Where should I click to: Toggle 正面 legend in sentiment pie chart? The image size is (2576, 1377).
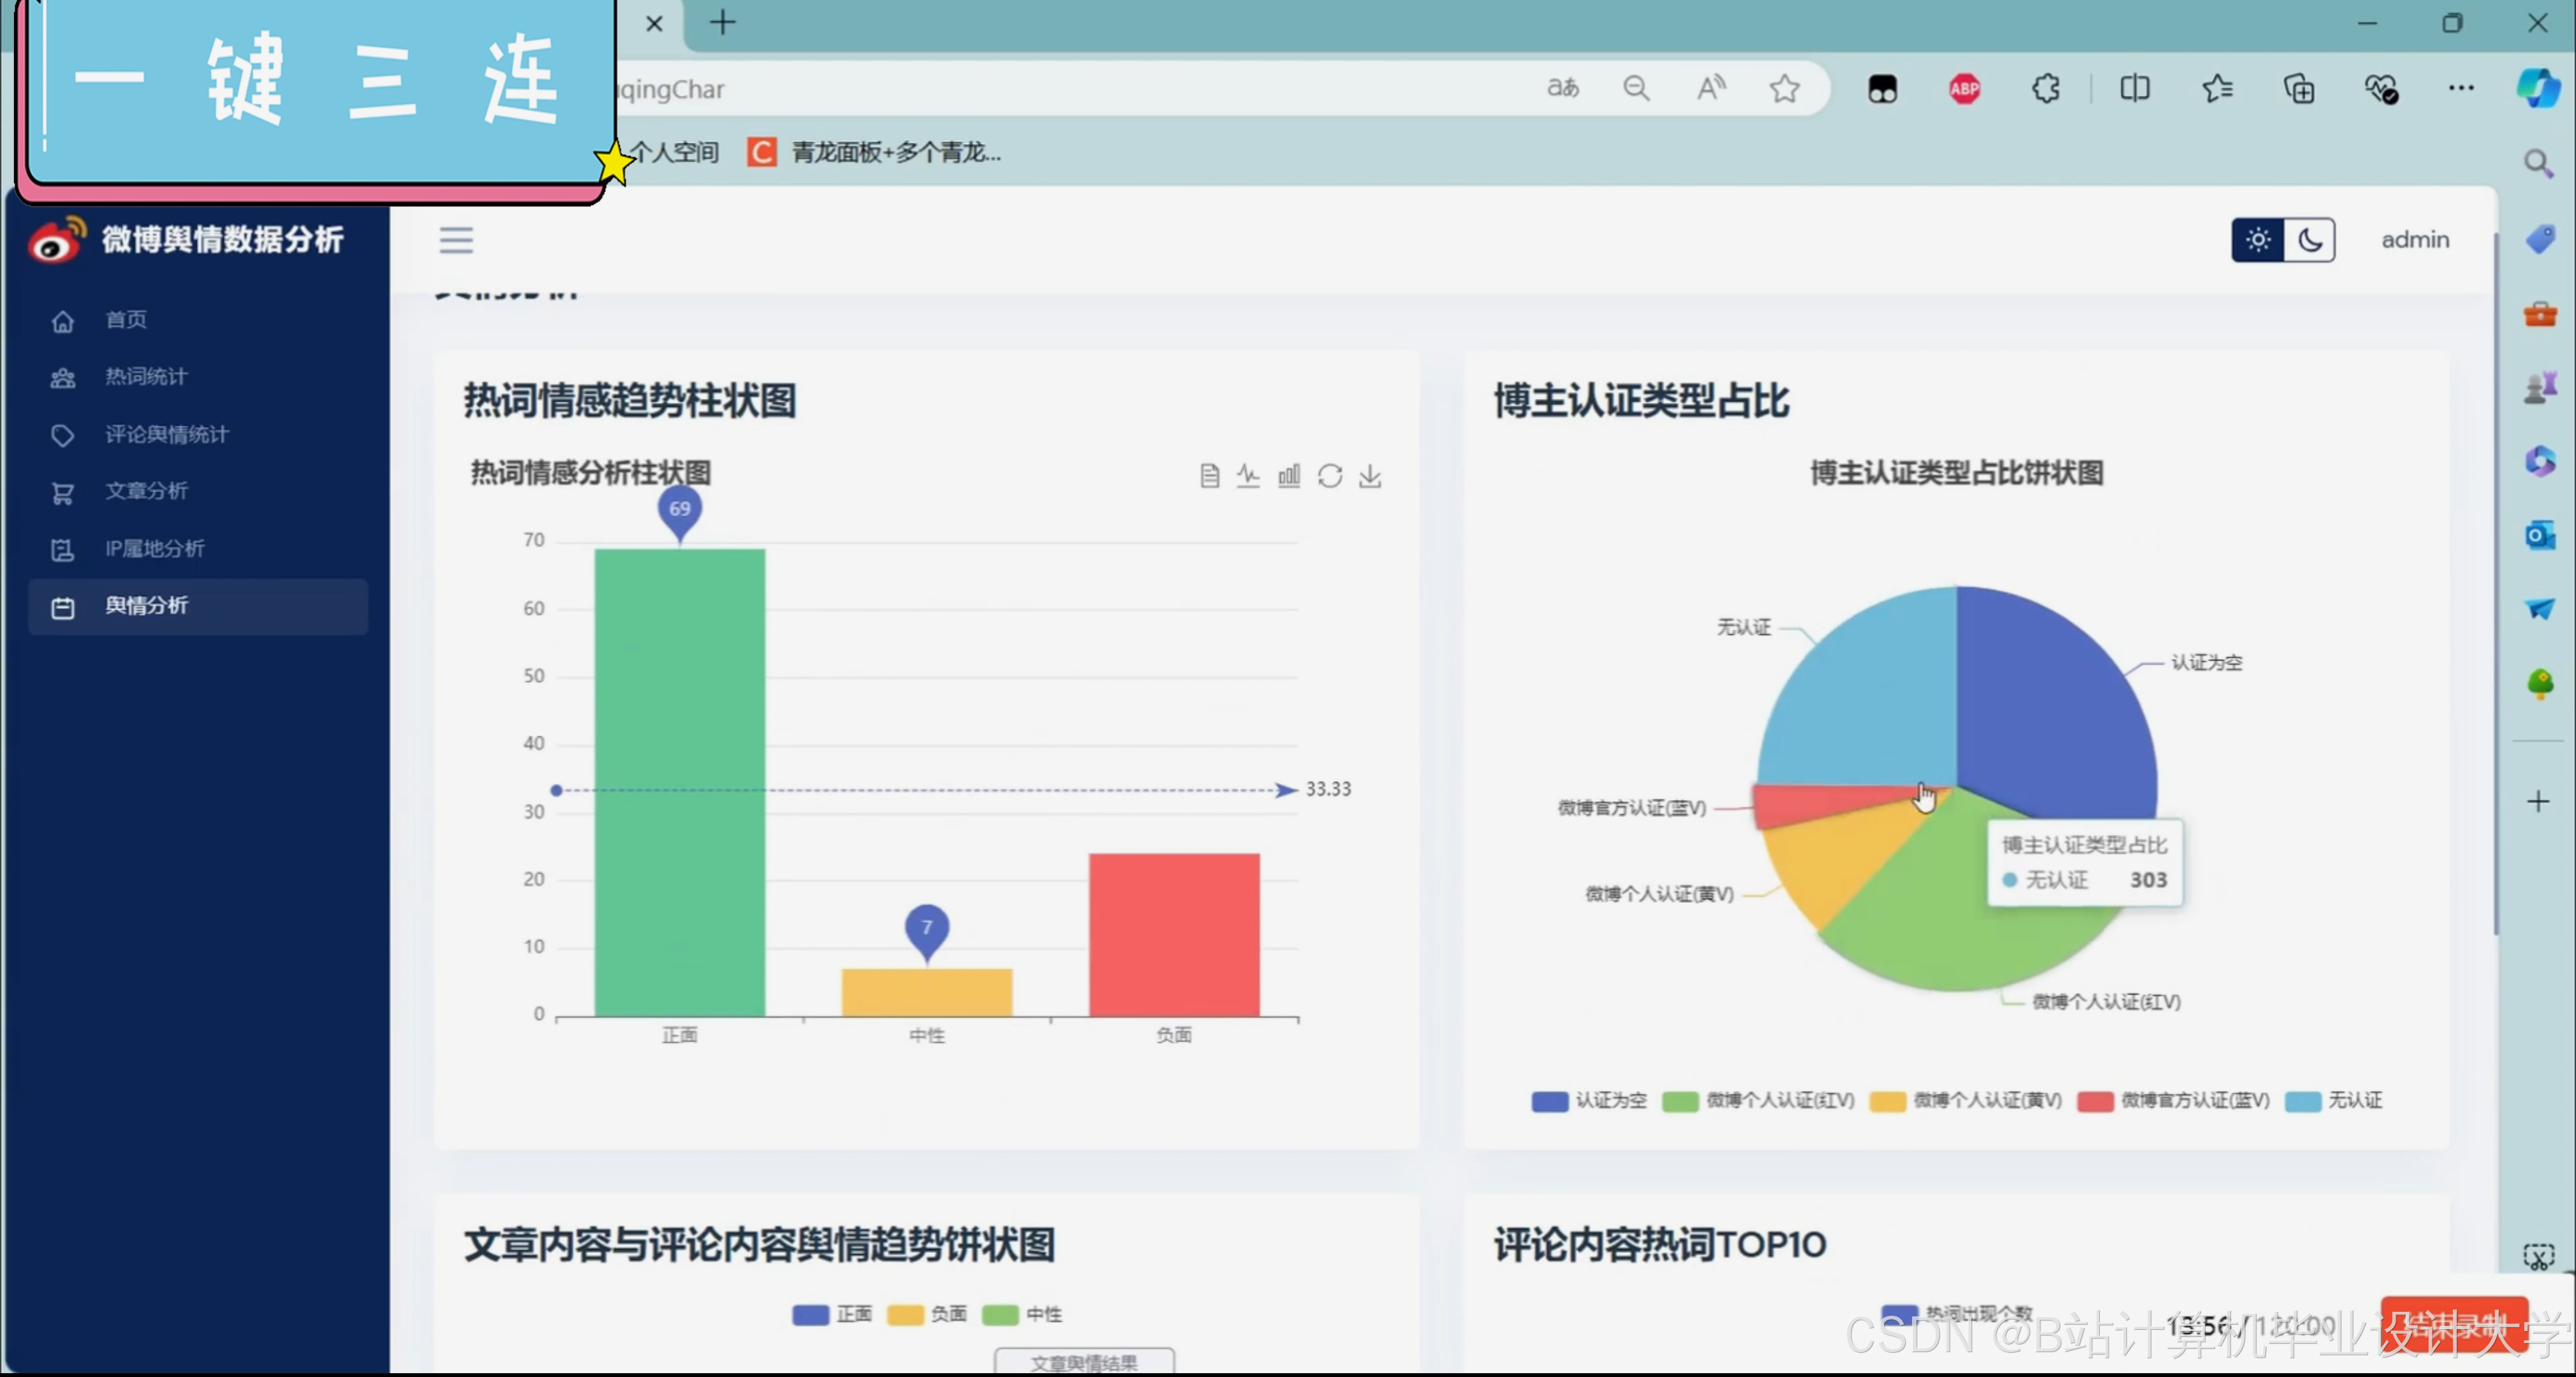[x=832, y=1314]
